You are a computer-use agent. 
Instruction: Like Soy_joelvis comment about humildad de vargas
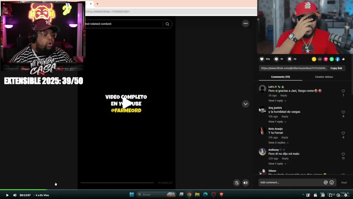point(343,112)
